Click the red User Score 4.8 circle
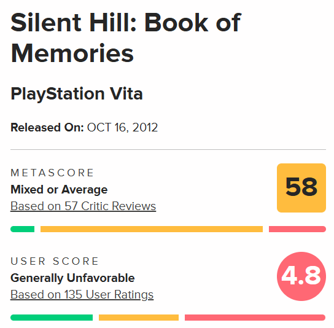 coord(301,276)
